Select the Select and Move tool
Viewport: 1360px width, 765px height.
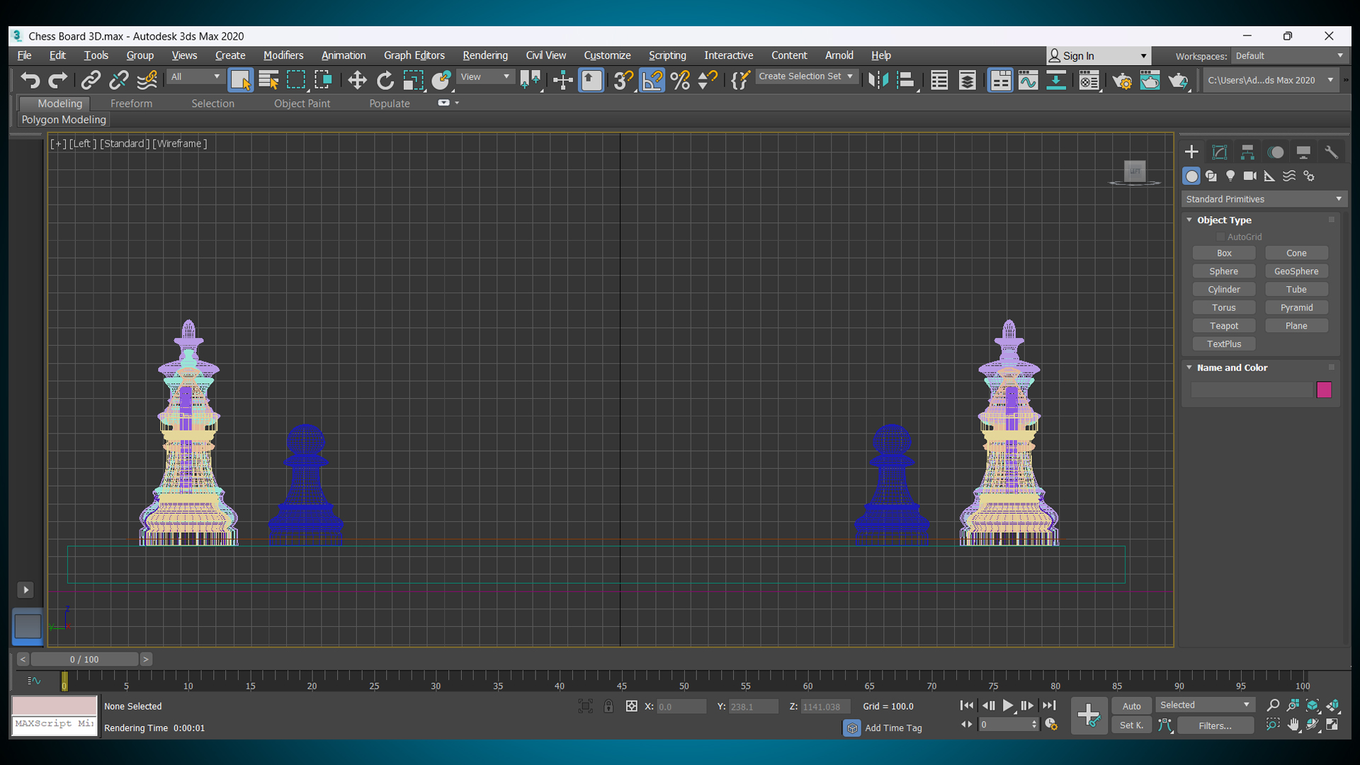coord(357,80)
